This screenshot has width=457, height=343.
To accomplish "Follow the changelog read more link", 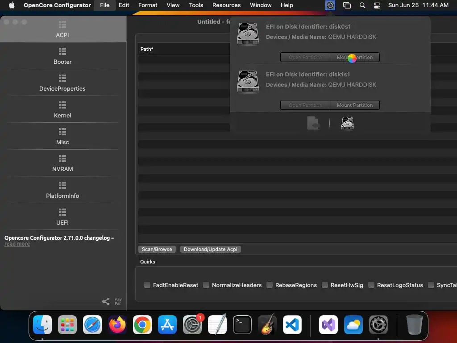I will tap(17, 244).
